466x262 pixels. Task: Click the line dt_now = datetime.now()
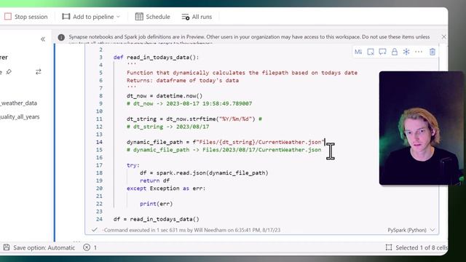pos(165,96)
